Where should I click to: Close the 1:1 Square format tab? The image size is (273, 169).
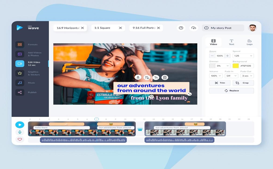[120, 28]
